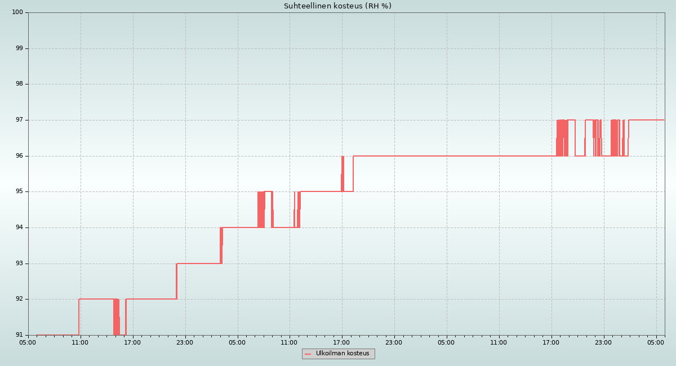The width and height of the screenshot is (676, 366).
Task: Click the 96 label on the vertical axis
Action: click(x=19, y=156)
